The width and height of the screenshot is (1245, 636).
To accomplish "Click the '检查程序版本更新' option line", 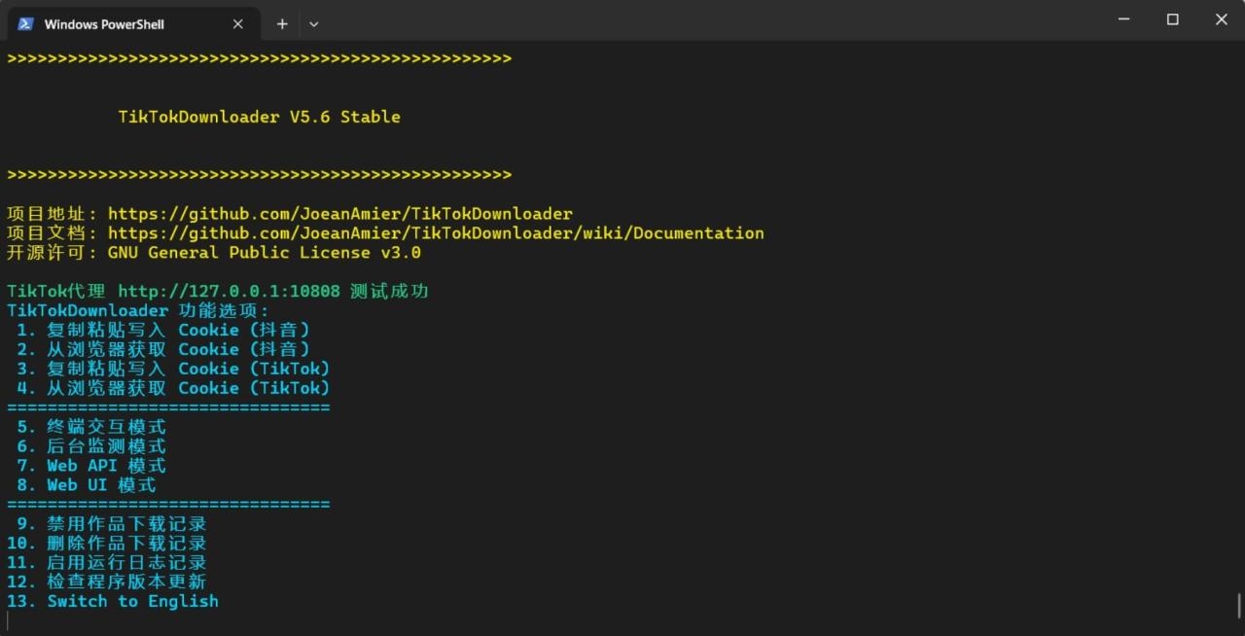I will pos(107,582).
